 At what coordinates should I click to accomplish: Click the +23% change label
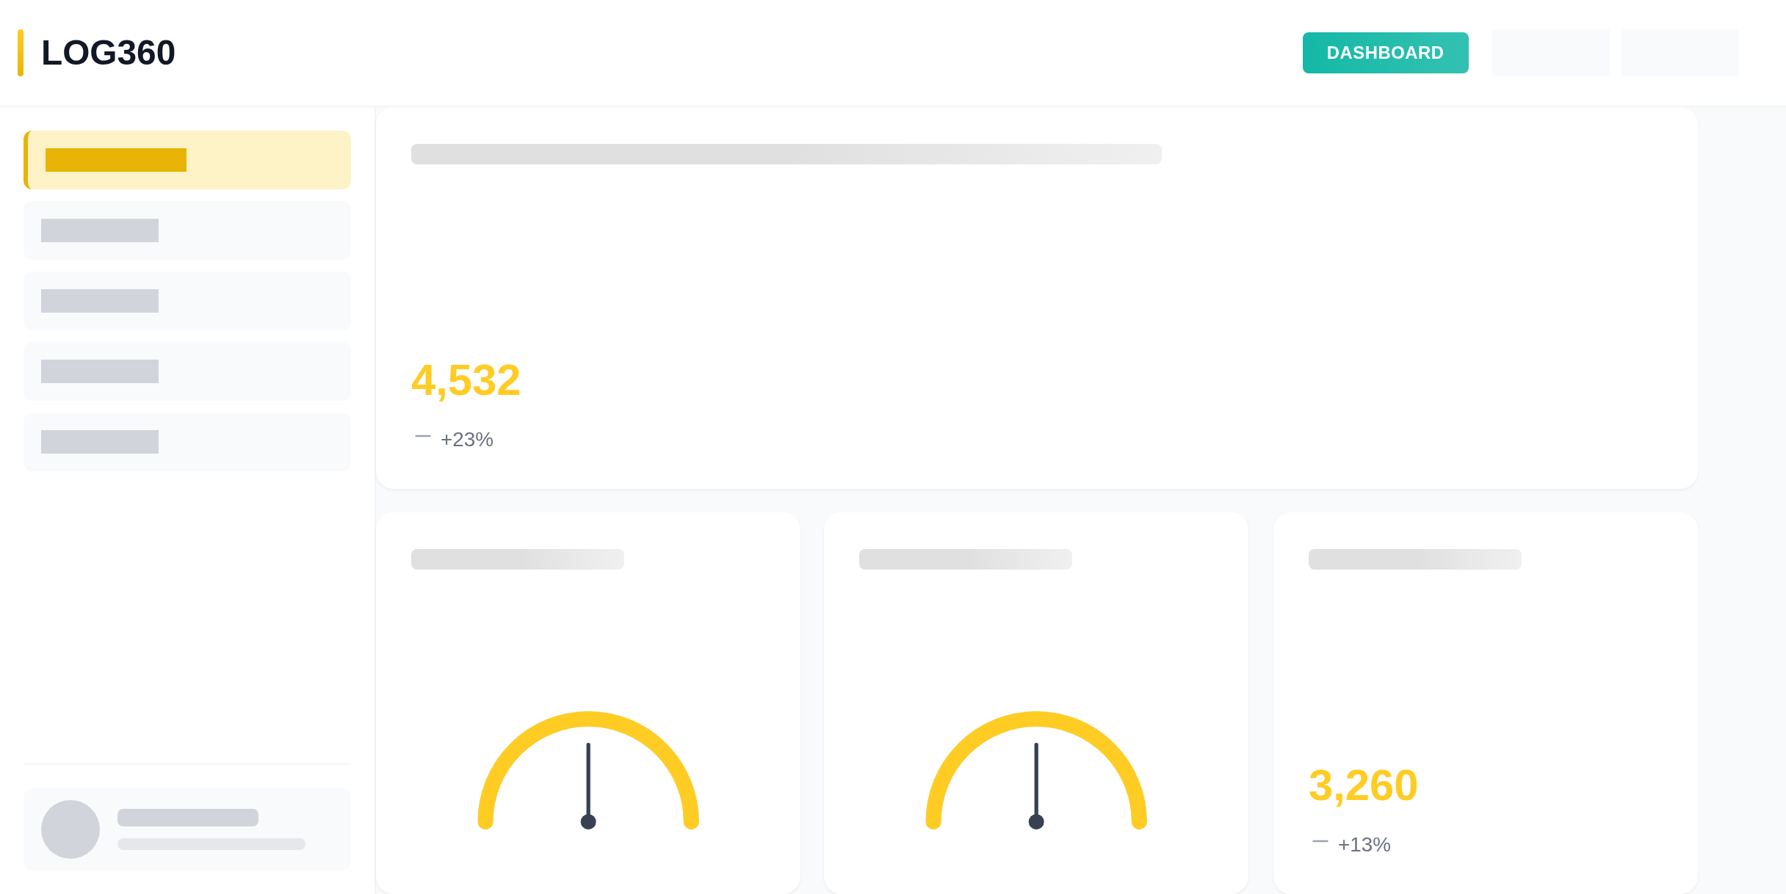(467, 440)
